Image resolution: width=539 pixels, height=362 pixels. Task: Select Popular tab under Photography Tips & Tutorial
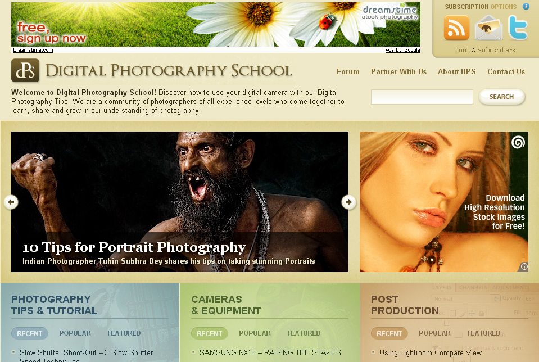[x=75, y=333]
